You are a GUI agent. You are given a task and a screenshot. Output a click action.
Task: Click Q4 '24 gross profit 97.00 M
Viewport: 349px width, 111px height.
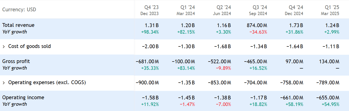[295, 62]
